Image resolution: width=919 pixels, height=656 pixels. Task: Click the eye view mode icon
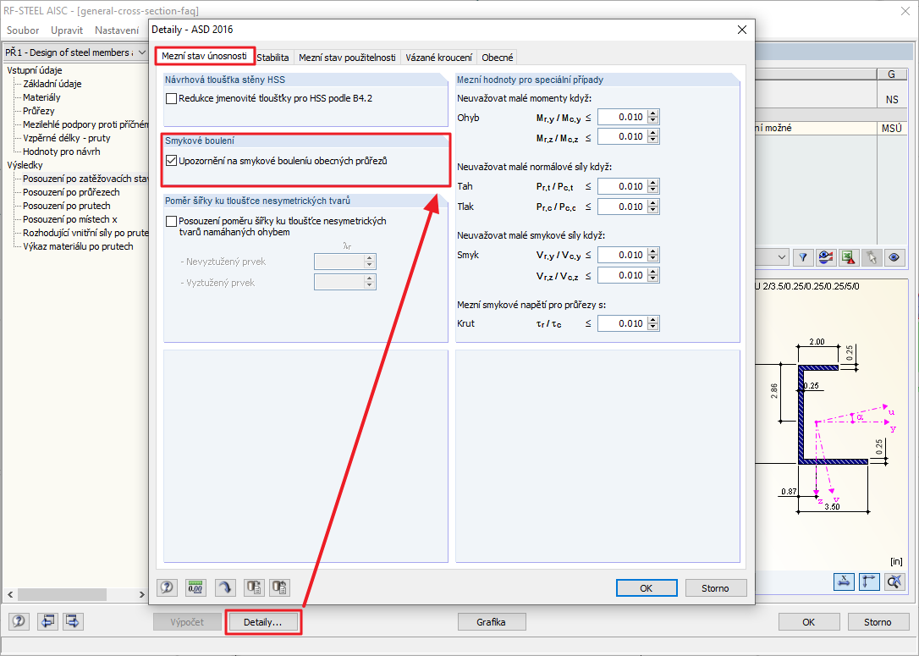pyautogui.click(x=894, y=257)
